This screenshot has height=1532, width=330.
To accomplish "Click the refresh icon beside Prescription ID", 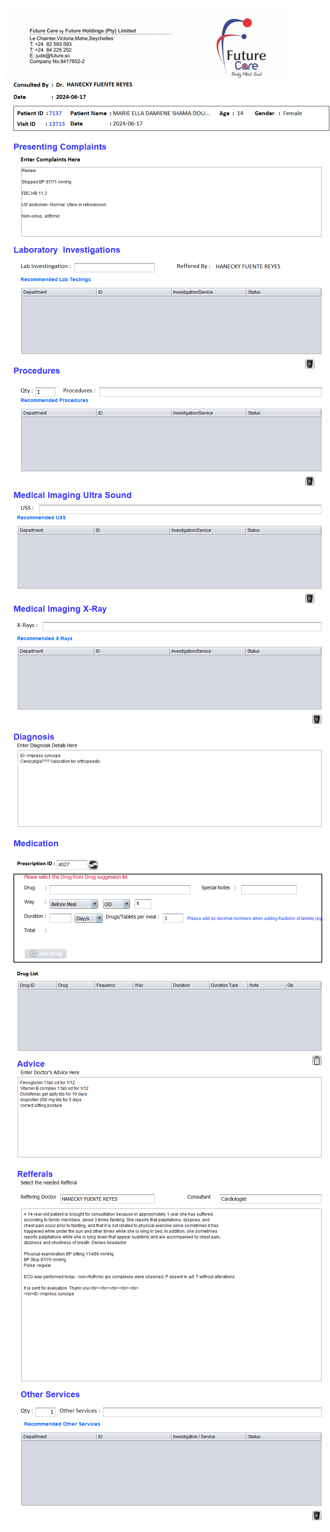I will point(93,864).
